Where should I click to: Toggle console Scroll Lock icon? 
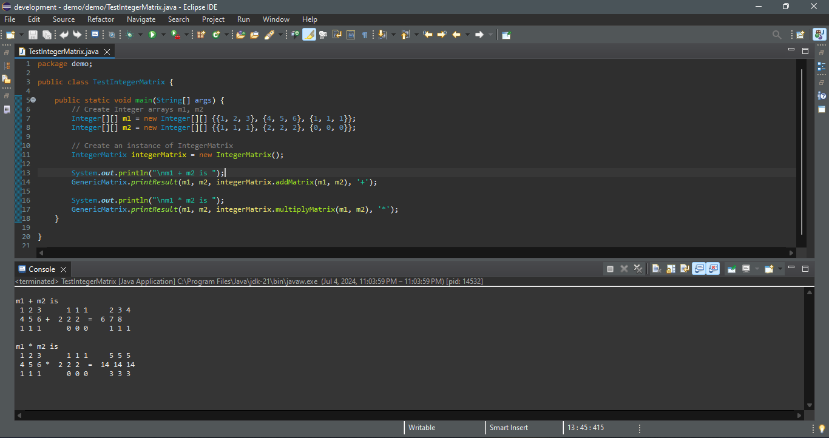pos(671,269)
